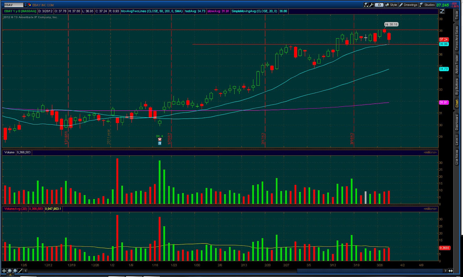Expand the double-chevron below zoom icons
Viewport: 463px width, 277px height.
point(10,275)
